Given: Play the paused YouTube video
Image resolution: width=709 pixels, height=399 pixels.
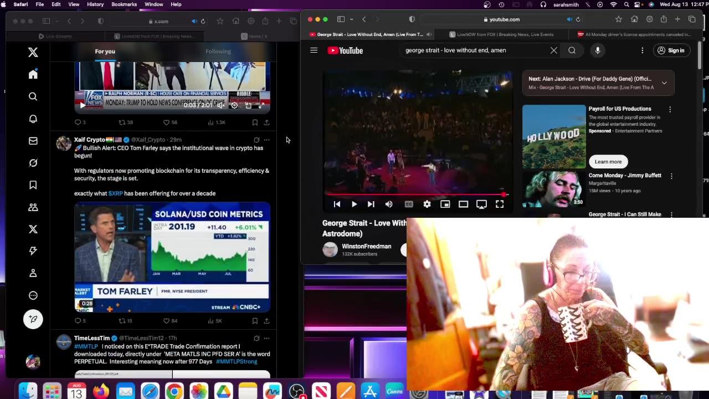Looking at the screenshot, I should [354, 204].
